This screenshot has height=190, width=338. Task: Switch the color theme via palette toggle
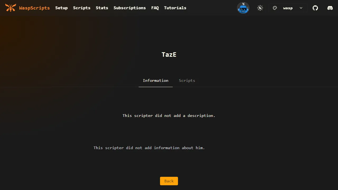tap(275, 8)
